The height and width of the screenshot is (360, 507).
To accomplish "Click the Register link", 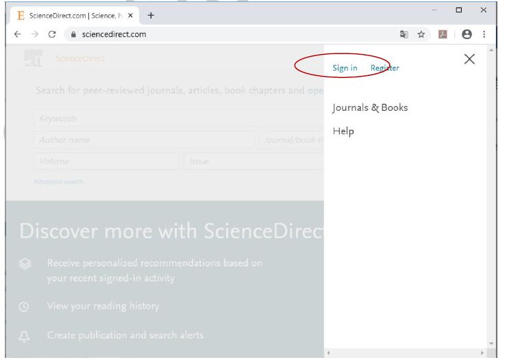I will click(385, 68).
